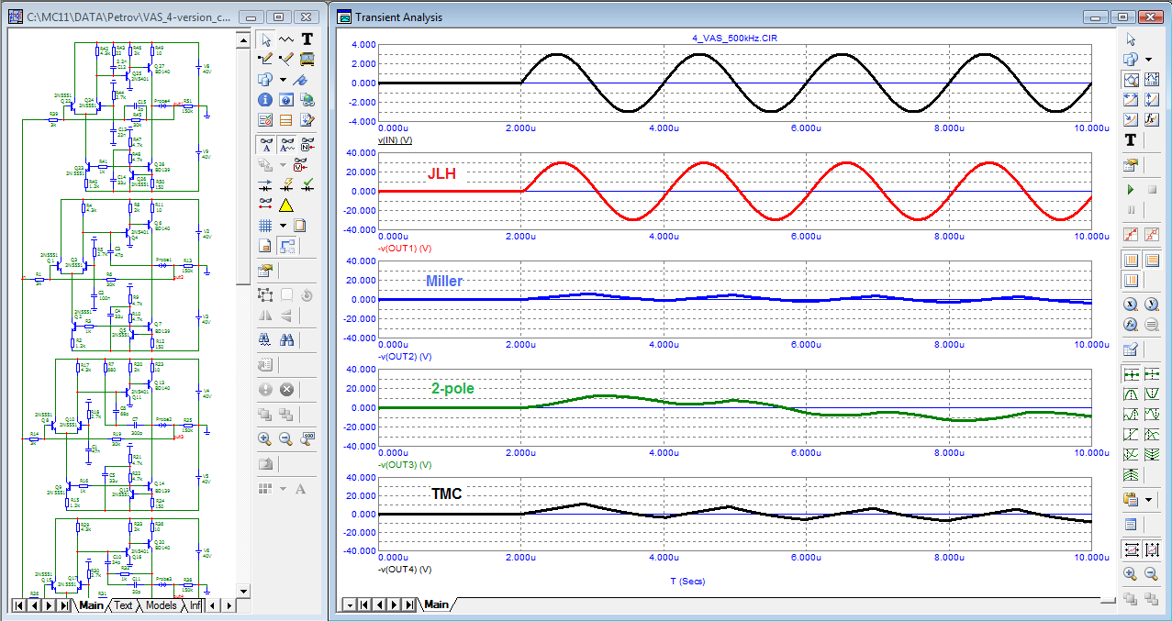Click the help question-mark window icon
Image resolution: width=1172 pixels, height=621 pixels.
pyautogui.click(x=285, y=99)
